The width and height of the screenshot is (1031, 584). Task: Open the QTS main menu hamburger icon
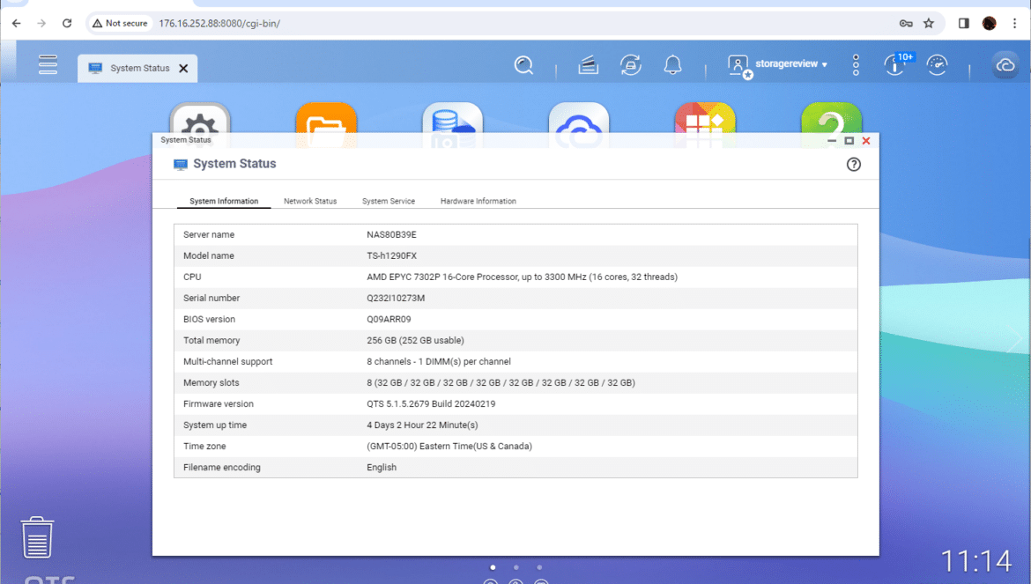[x=48, y=64]
